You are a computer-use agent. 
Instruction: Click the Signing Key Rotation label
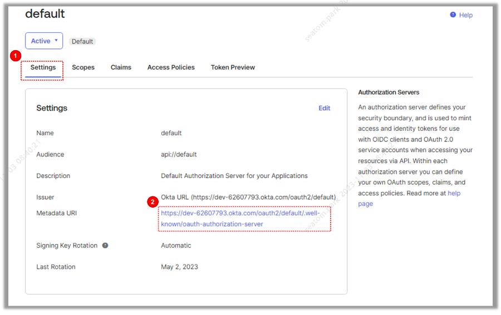pyautogui.click(x=67, y=245)
